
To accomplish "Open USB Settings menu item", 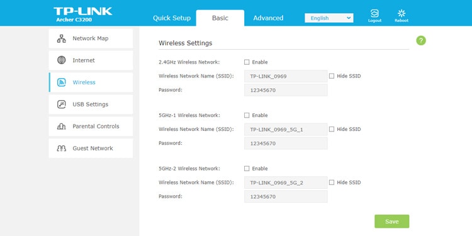I will [91, 104].
